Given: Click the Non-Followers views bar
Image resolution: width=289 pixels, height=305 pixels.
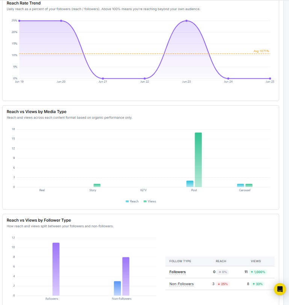Looking at the screenshot, I should (126, 276).
